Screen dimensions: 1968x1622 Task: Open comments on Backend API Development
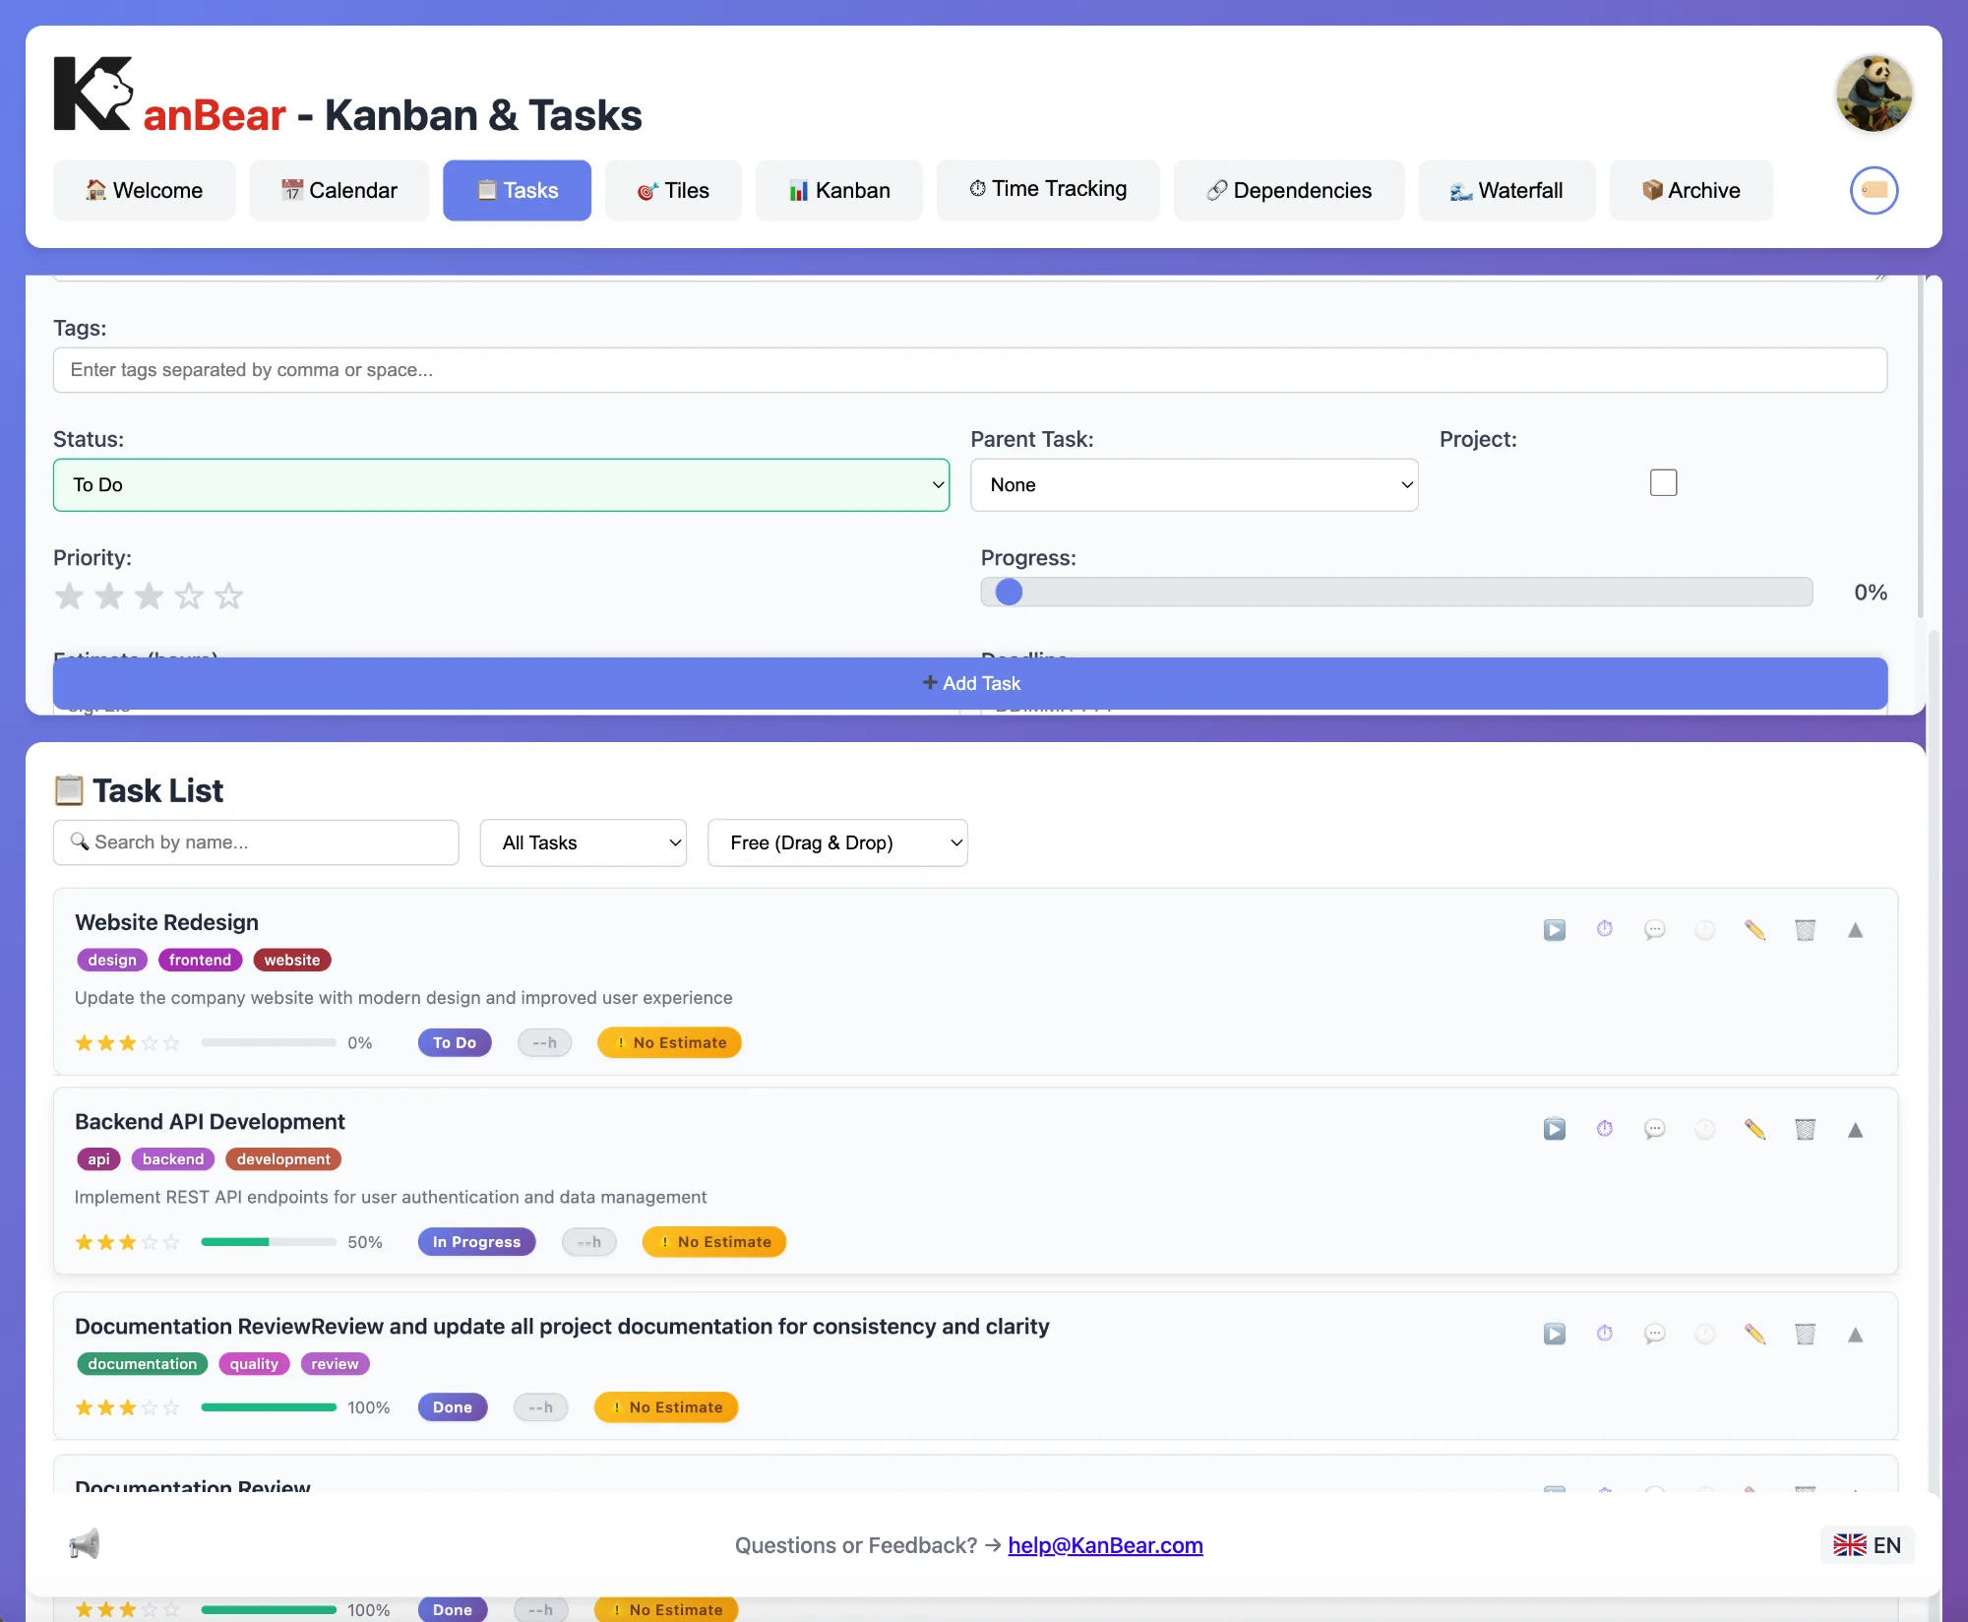click(1654, 1129)
